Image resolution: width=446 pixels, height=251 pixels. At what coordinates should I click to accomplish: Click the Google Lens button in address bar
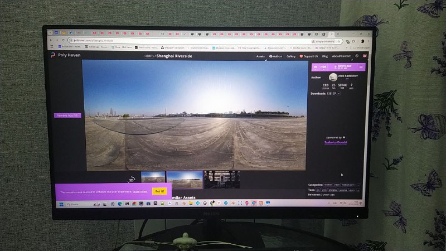point(323,41)
